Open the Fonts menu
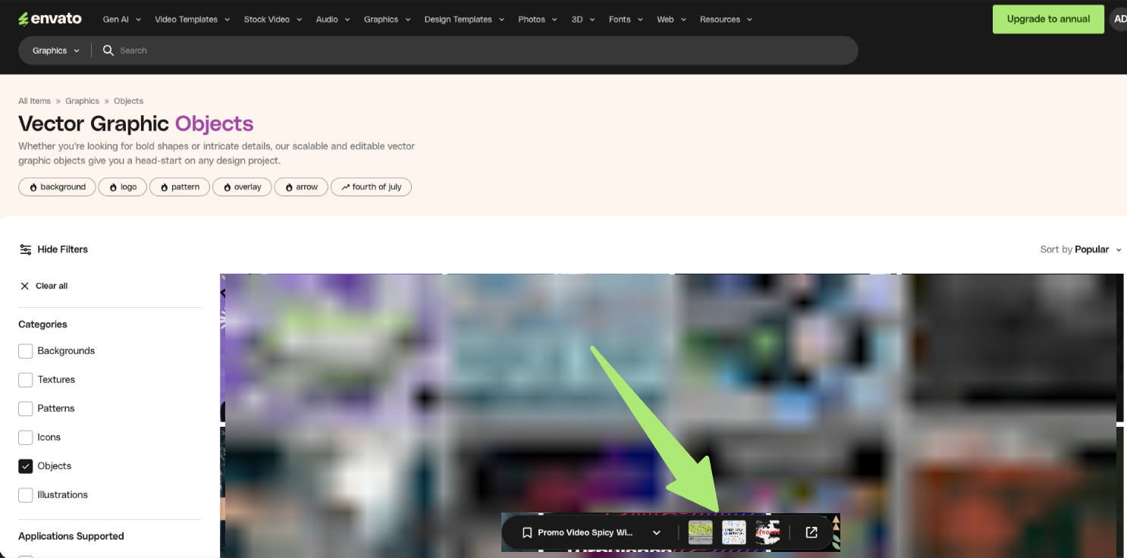 point(620,19)
